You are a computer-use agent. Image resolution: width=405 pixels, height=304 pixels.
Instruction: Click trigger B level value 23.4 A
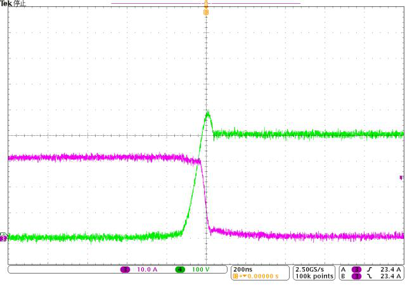389,276
